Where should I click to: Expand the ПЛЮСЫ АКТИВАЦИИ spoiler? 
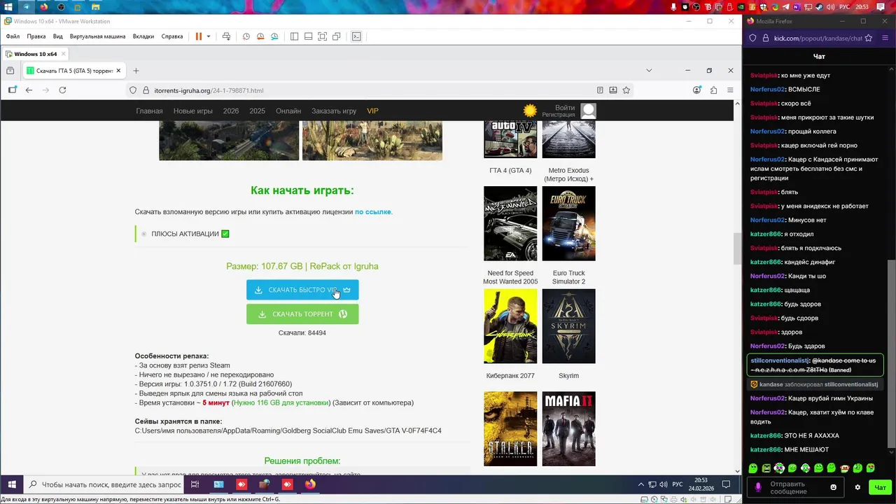[185, 234]
